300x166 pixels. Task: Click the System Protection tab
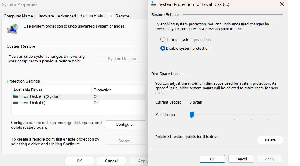point(96,16)
